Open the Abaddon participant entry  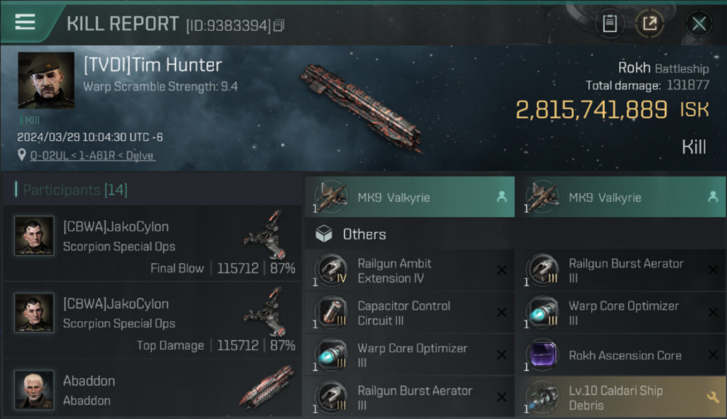[x=152, y=390]
